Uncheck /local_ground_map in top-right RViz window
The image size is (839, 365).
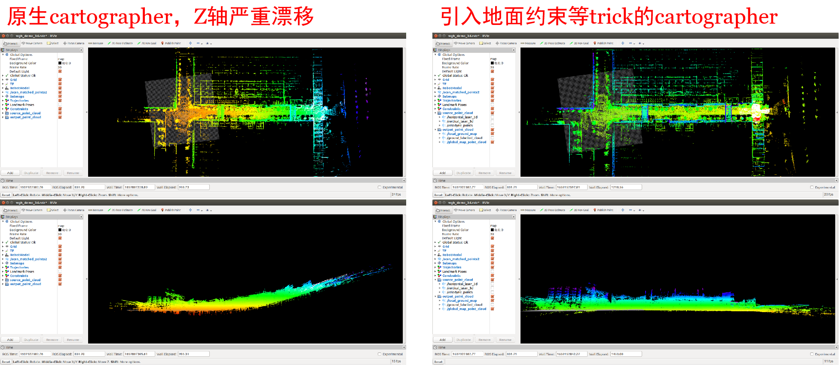(x=493, y=134)
